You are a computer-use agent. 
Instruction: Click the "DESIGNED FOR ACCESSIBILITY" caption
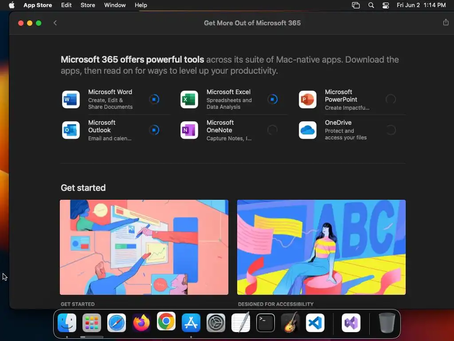pos(276,304)
